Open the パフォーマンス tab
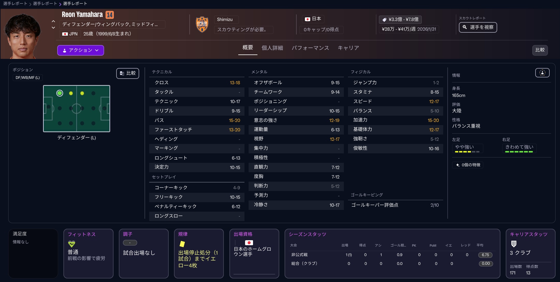 tap(310, 48)
